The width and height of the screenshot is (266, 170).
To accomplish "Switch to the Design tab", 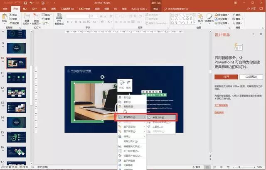I will click(34, 9).
